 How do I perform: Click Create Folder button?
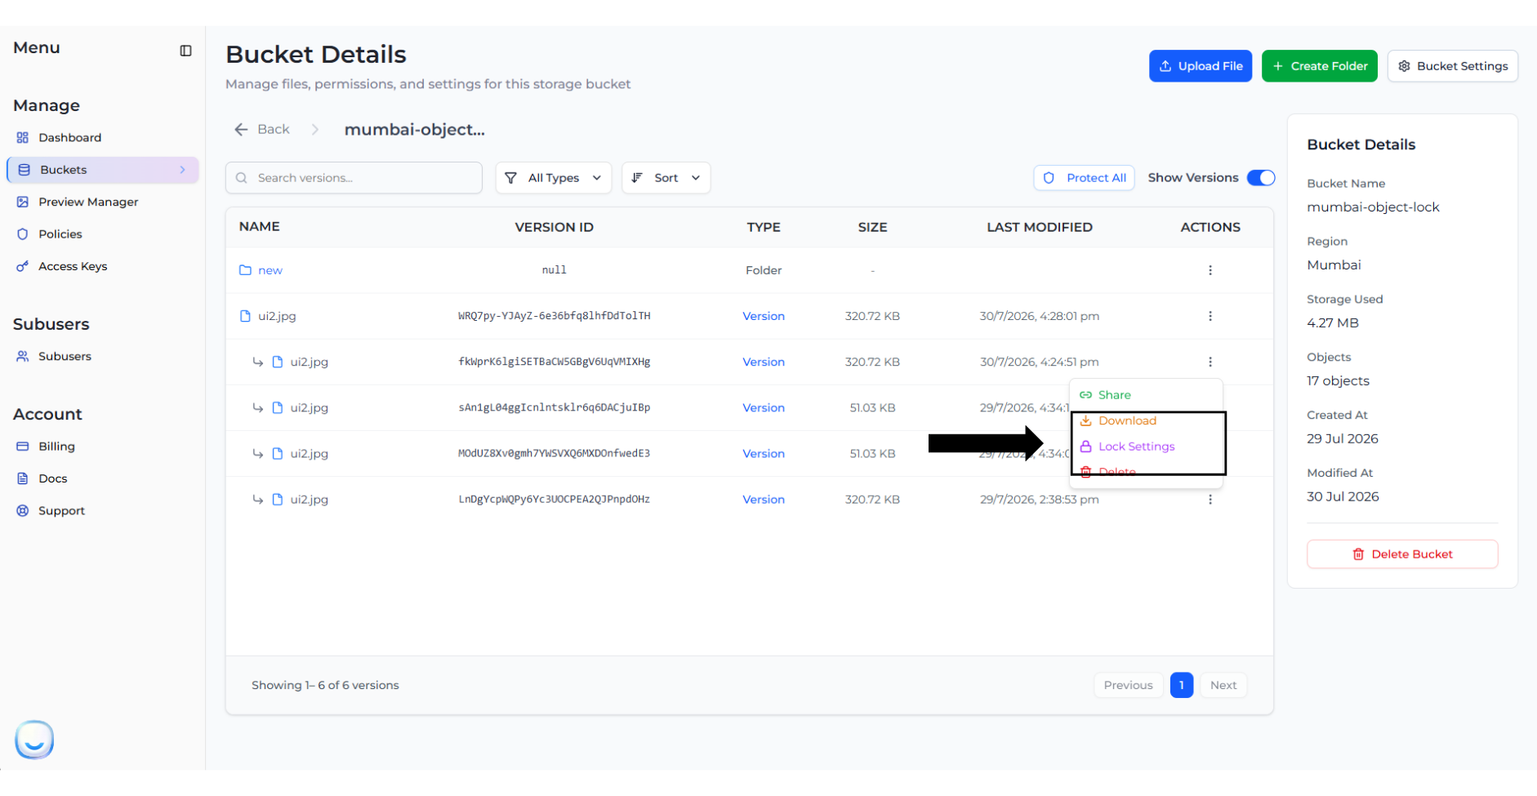(1320, 66)
